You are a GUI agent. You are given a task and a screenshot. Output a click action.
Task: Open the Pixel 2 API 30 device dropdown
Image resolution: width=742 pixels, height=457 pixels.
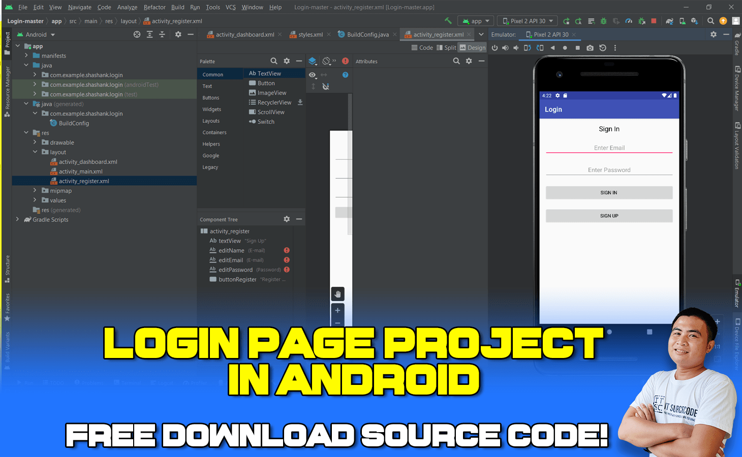[528, 21]
